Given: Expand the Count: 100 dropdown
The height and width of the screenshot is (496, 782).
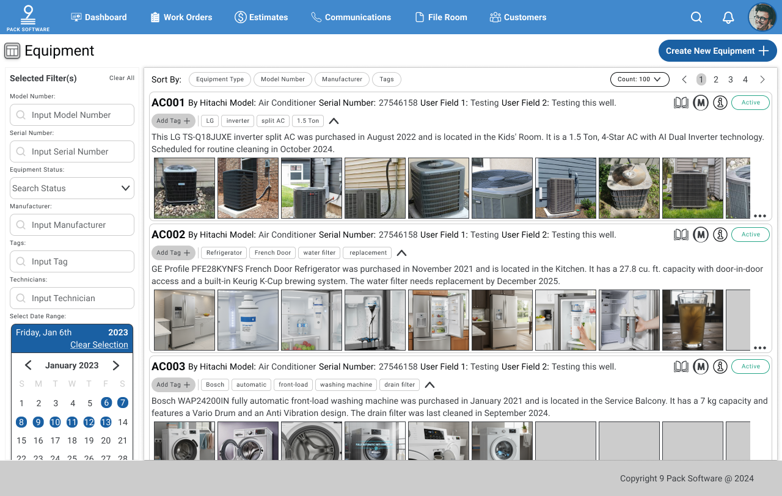Looking at the screenshot, I should click(639, 79).
